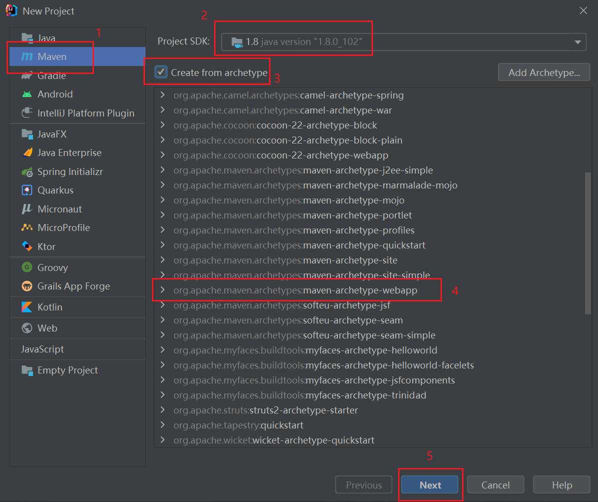Click the SDK folder icon in Project SDK field
Screen dimensions: 598x502
click(237, 42)
